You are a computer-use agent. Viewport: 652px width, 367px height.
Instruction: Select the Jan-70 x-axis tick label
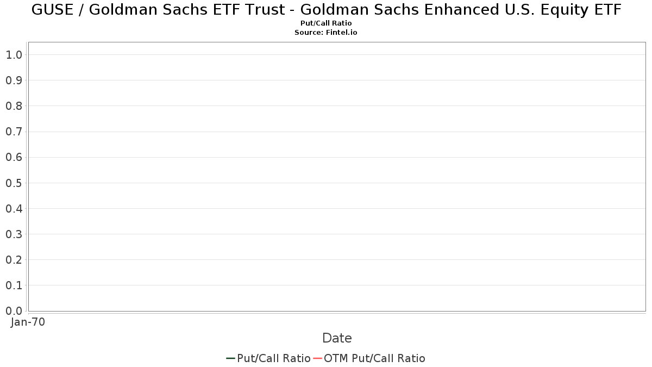(x=28, y=322)
